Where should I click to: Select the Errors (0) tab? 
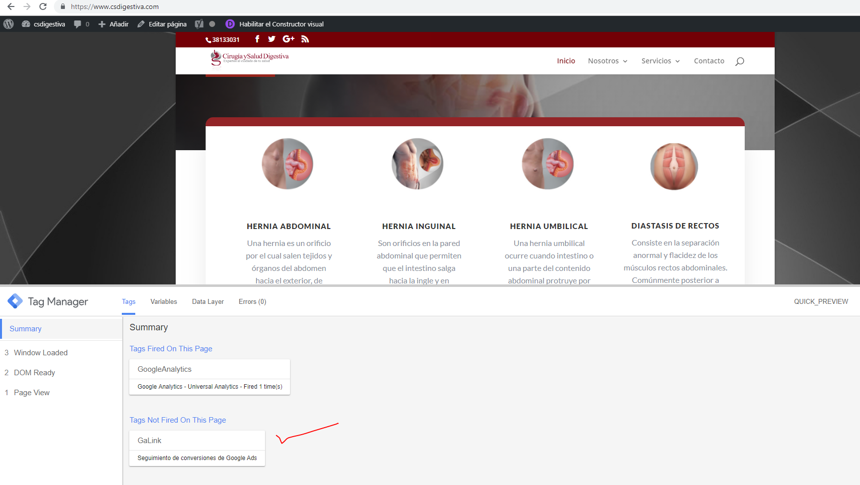click(252, 301)
